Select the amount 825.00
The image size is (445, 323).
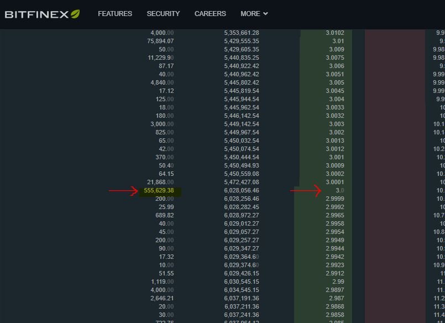(165, 133)
